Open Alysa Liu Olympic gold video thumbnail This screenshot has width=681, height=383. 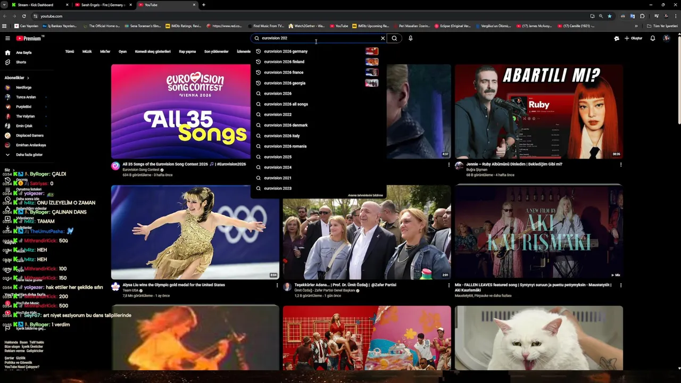pos(195,232)
